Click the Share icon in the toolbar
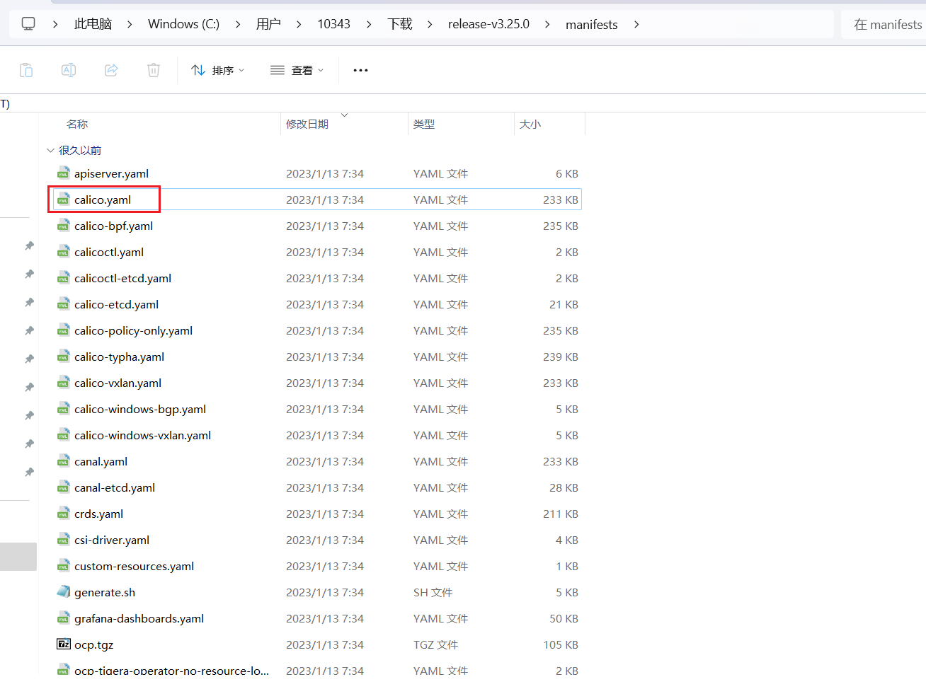This screenshot has height=689, width=926. tap(111, 70)
